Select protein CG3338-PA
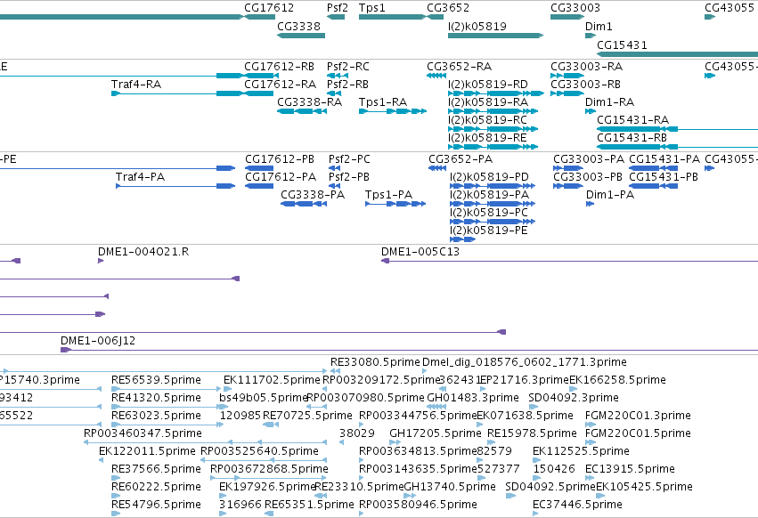Image resolution: width=758 pixels, height=518 pixels. (313, 195)
